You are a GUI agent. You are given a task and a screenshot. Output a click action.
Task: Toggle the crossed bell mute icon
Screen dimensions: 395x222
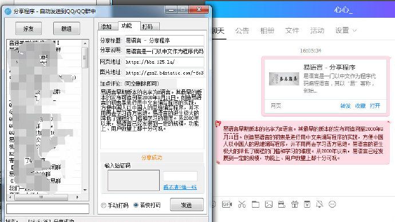[319, 204]
